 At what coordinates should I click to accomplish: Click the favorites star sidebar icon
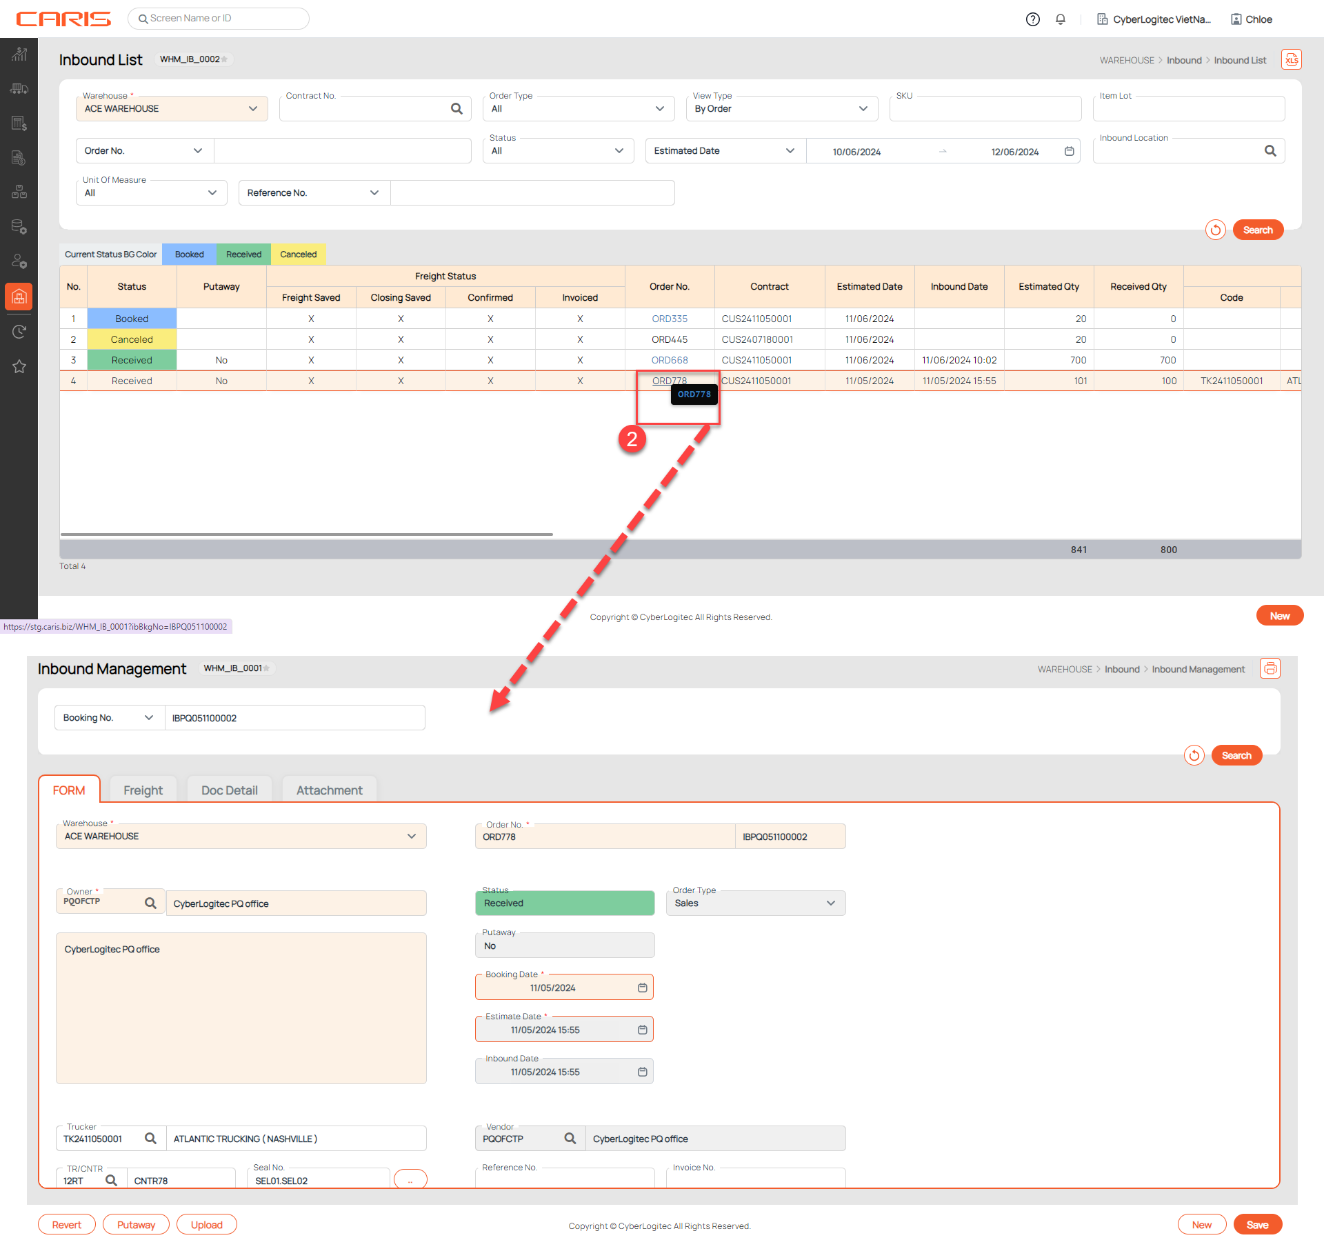point(19,366)
